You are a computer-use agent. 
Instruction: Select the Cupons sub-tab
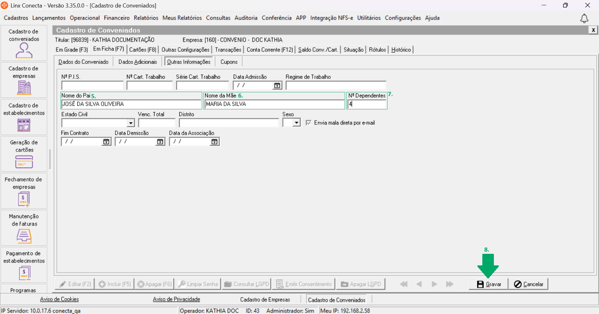click(x=229, y=62)
